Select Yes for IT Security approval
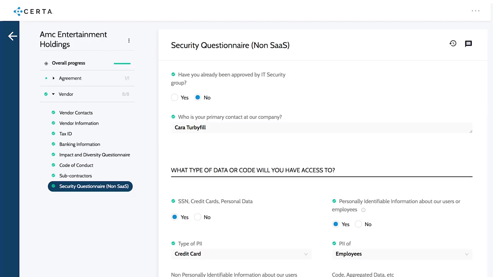Image resolution: width=493 pixels, height=277 pixels. [x=175, y=98]
